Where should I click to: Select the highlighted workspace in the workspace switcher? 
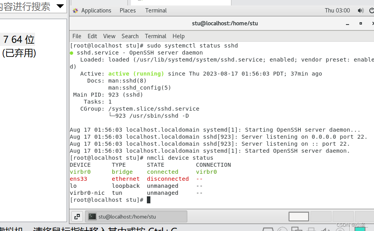[298, 216]
